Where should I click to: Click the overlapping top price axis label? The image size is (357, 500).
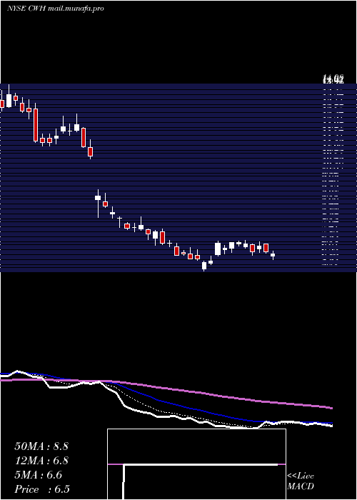tap(333, 79)
